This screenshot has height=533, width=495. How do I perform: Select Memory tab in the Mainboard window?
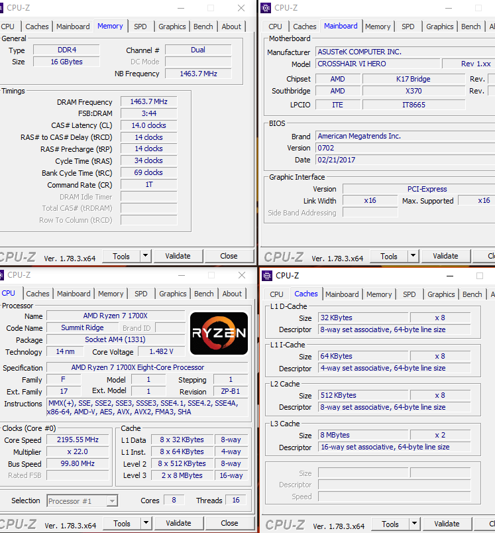click(x=378, y=27)
